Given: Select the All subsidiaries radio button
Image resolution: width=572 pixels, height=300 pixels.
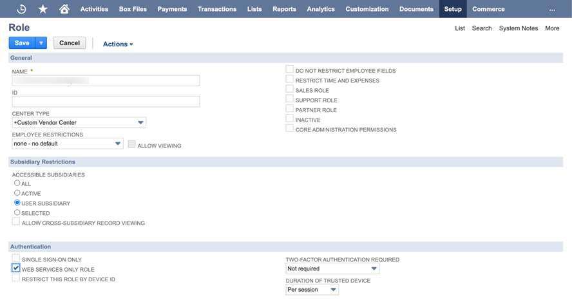Looking at the screenshot, I should tap(17, 183).
